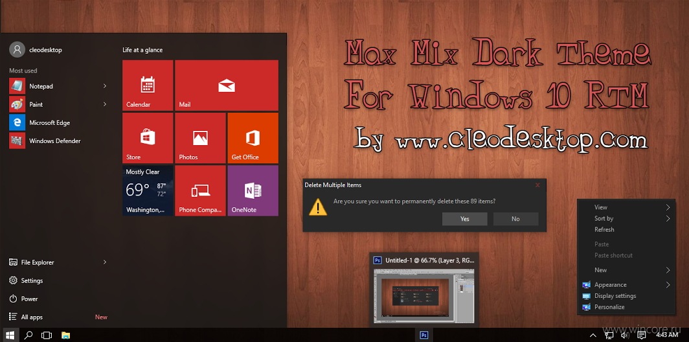The image size is (689, 342).
Task: Launch the Store tile
Action: click(x=148, y=138)
